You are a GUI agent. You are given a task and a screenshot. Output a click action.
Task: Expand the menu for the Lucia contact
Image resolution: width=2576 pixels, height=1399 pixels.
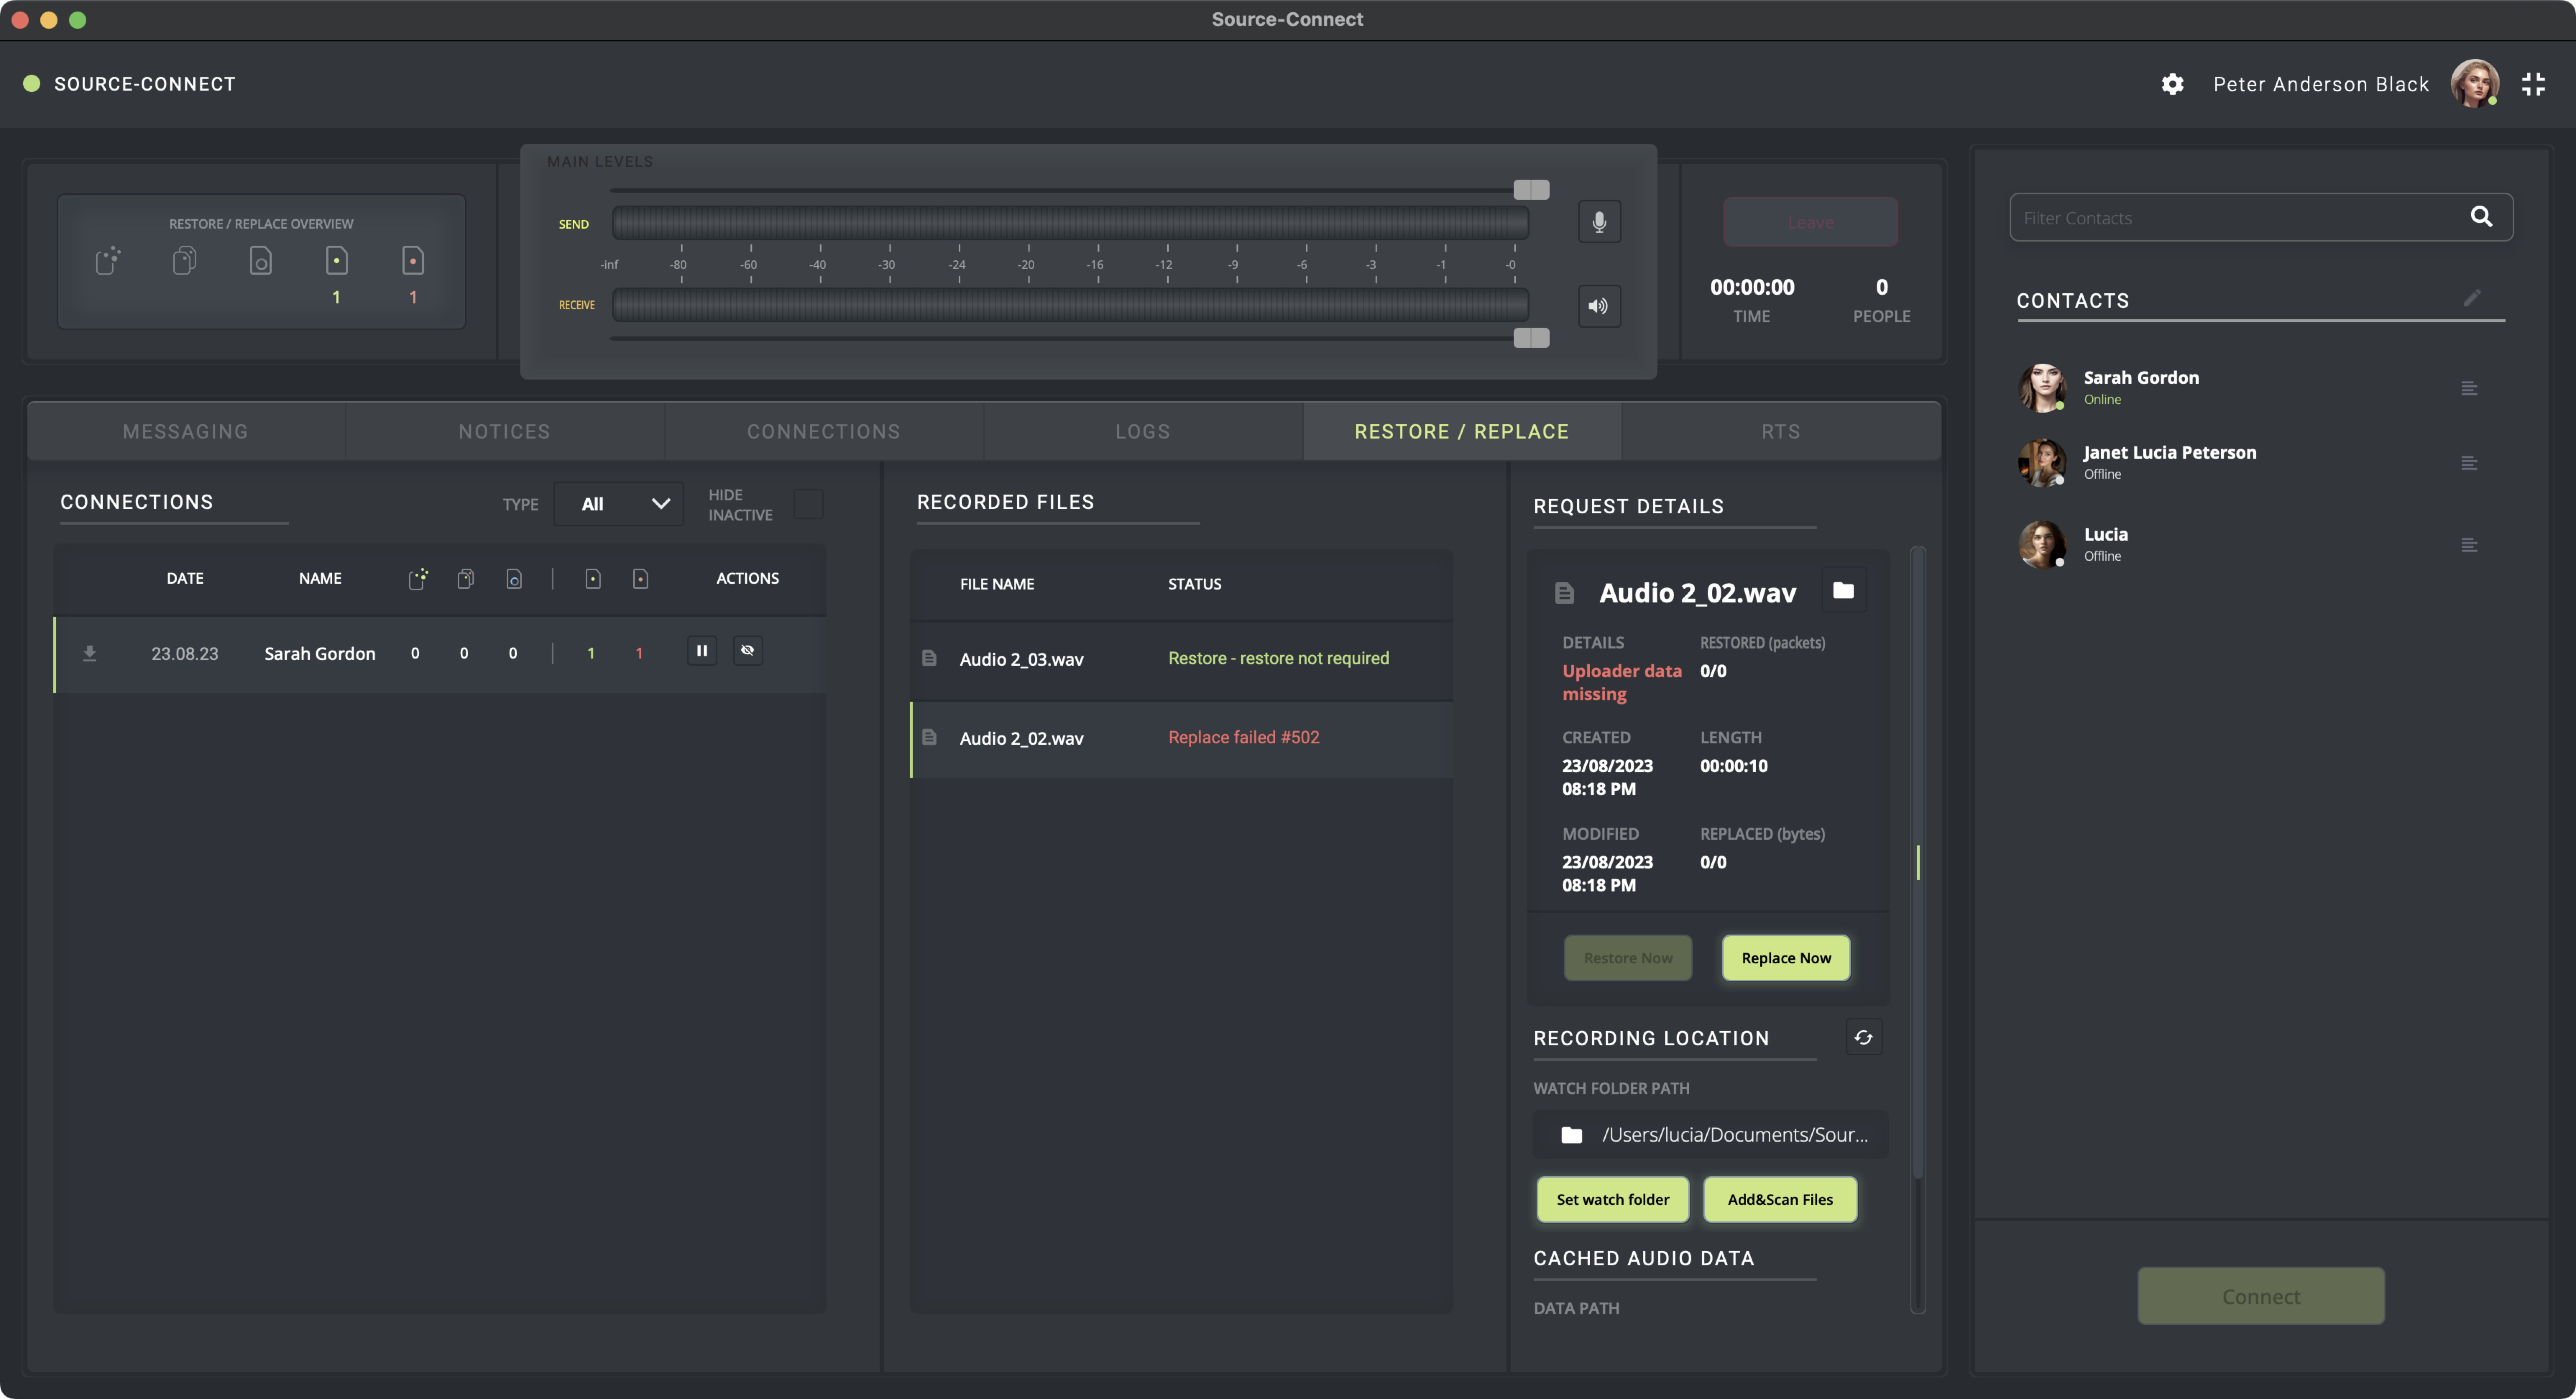pyautogui.click(x=2469, y=545)
